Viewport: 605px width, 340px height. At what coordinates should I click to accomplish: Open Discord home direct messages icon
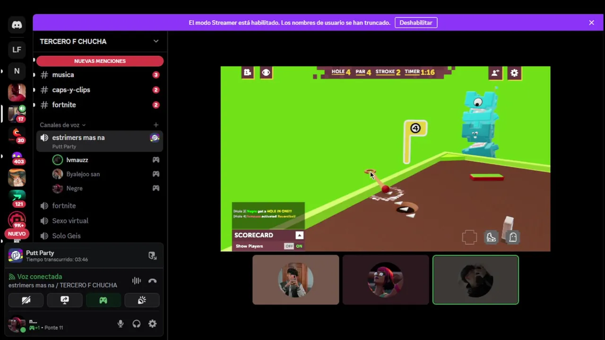(x=17, y=25)
